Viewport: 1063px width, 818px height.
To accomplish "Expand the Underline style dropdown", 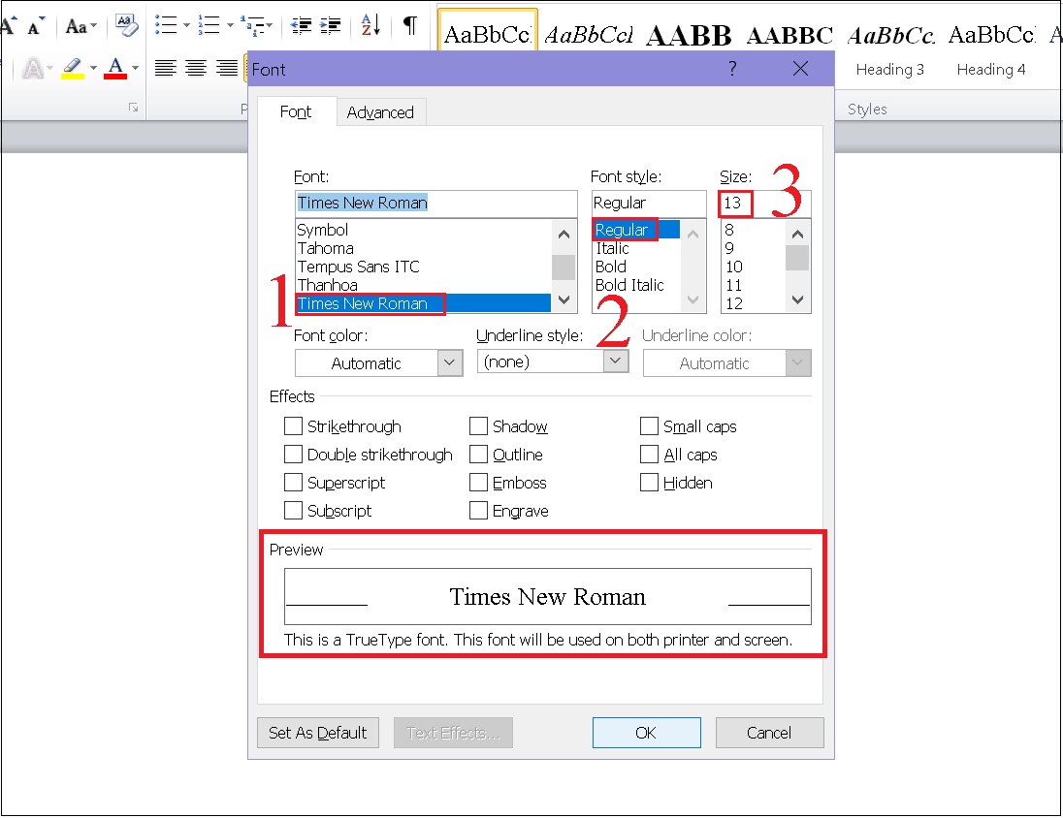I will [615, 361].
